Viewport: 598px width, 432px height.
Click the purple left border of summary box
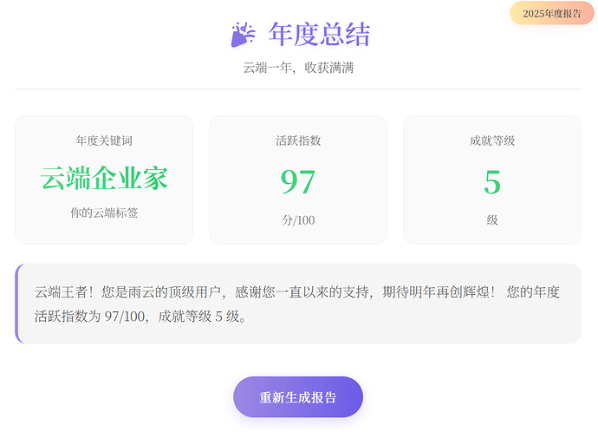pyautogui.click(x=16, y=304)
